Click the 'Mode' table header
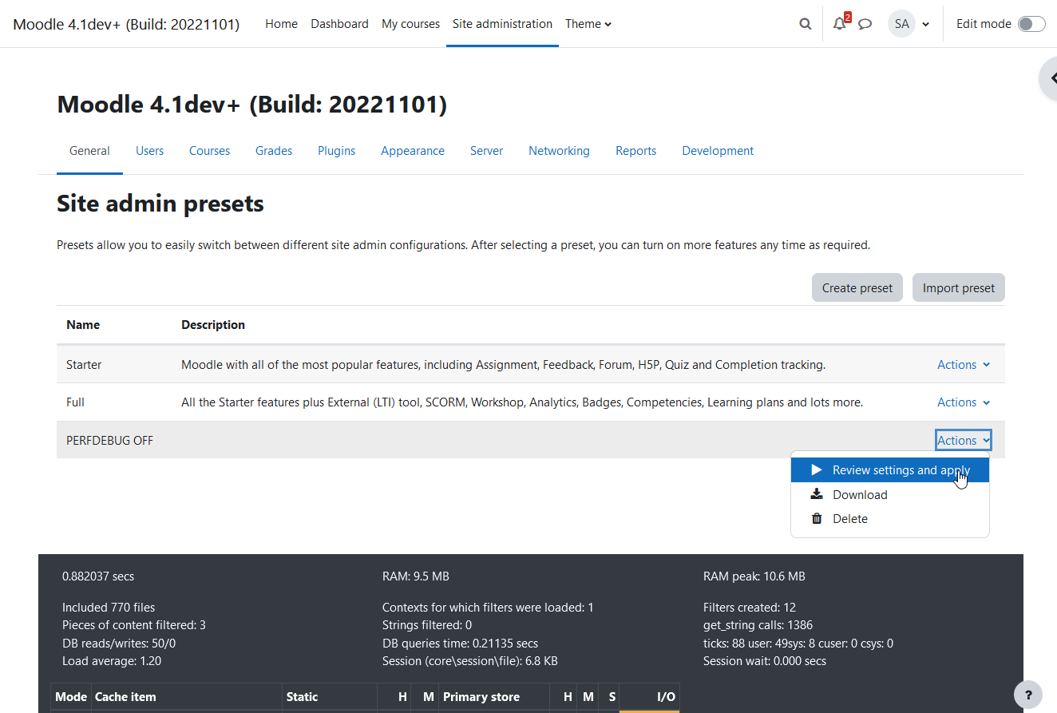 coord(71,696)
